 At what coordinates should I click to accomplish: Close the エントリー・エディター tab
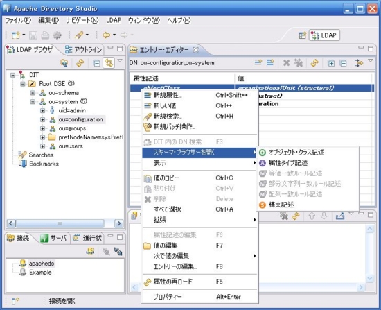[195, 50]
